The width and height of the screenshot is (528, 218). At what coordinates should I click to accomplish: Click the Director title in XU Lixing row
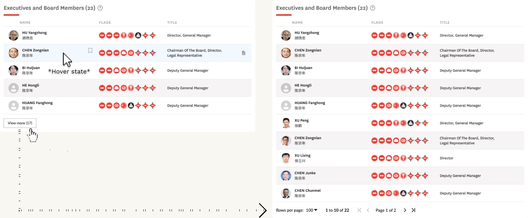tap(447, 158)
